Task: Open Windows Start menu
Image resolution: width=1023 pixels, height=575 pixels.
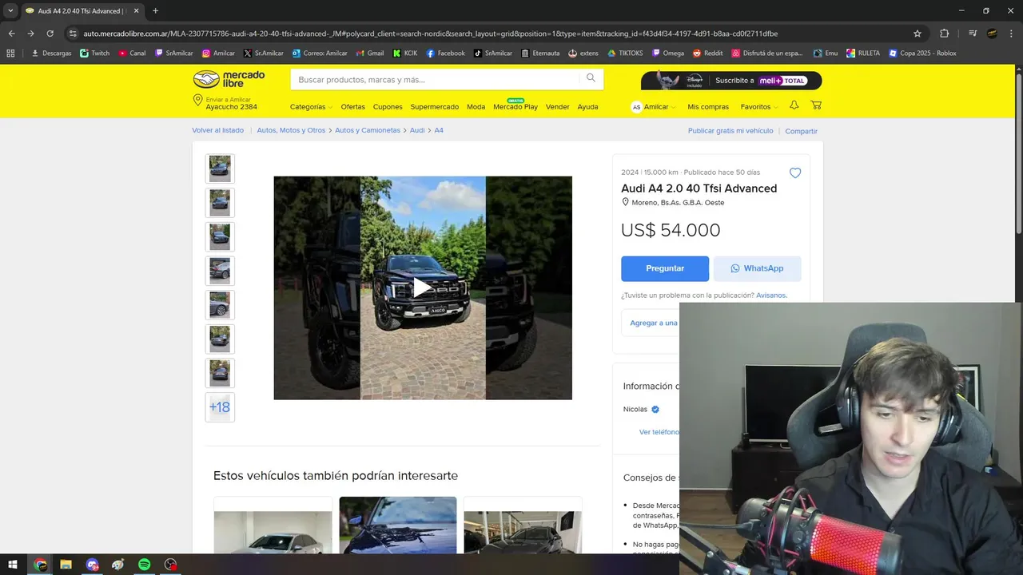Action: (13, 565)
